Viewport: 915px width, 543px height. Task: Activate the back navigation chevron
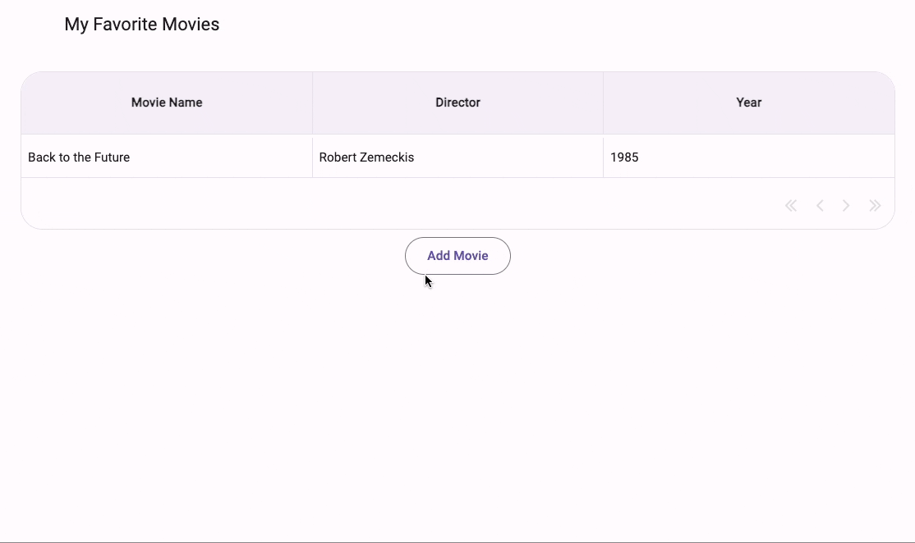[819, 205]
